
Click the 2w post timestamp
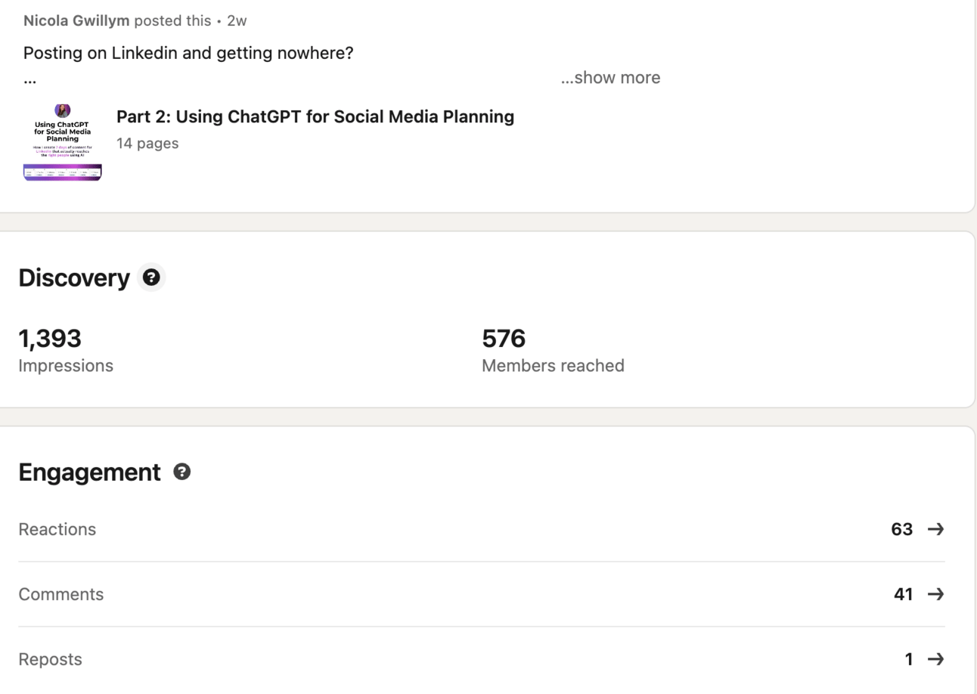coord(237,20)
